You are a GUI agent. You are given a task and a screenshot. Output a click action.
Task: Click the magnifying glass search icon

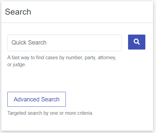coord(137,42)
